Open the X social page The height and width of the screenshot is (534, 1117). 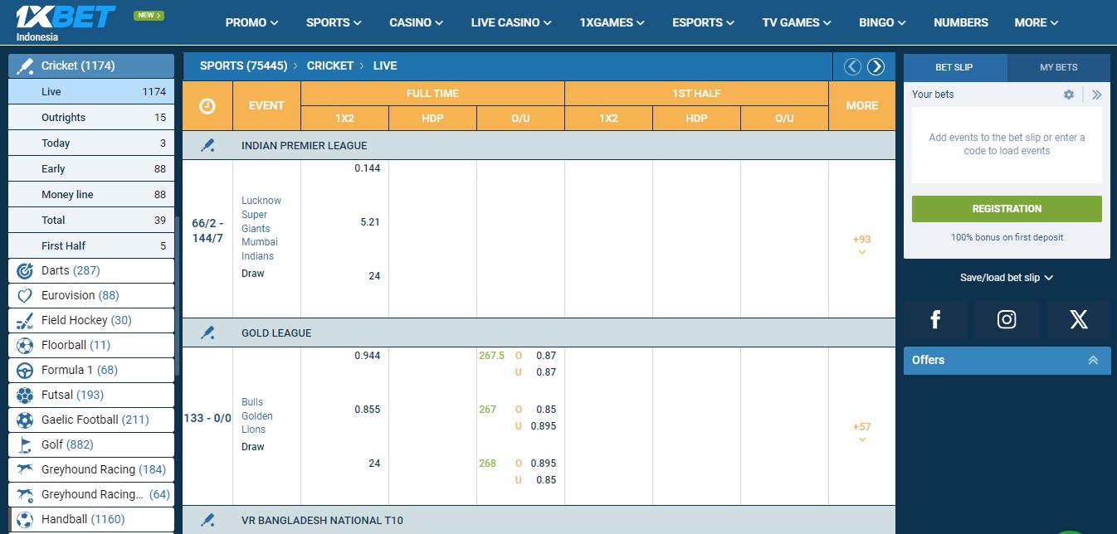pyautogui.click(x=1079, y=319)
